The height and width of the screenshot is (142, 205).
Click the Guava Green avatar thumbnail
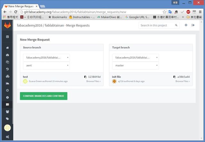pos(25,81)
